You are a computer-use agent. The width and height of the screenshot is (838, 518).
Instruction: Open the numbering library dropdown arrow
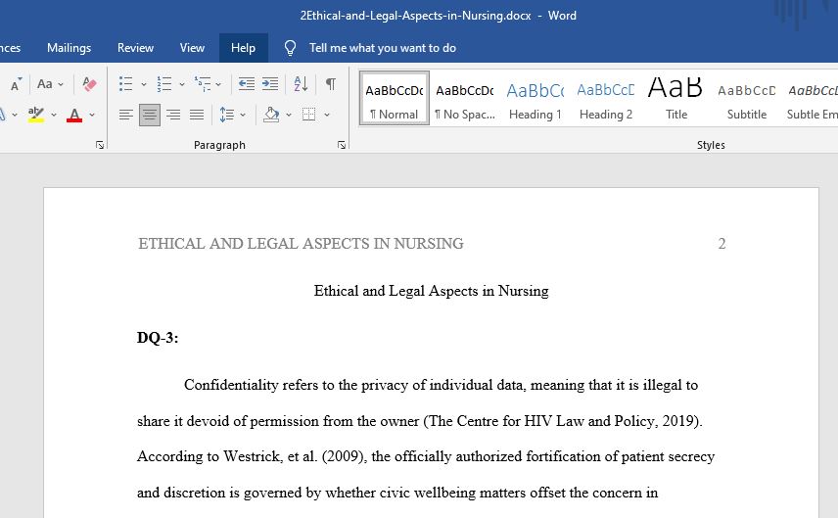tap(182, 84)
